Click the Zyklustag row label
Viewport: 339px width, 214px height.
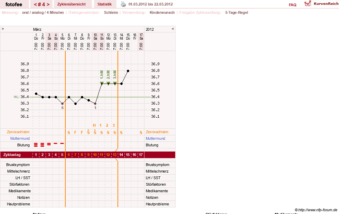point(12,155)
